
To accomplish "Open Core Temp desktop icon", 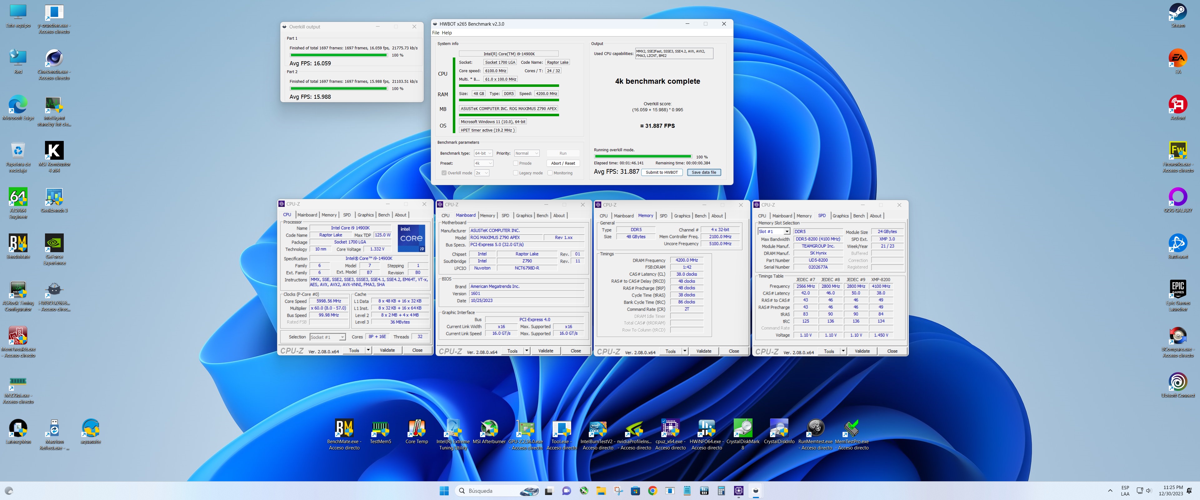I will [x=417, y=432].
